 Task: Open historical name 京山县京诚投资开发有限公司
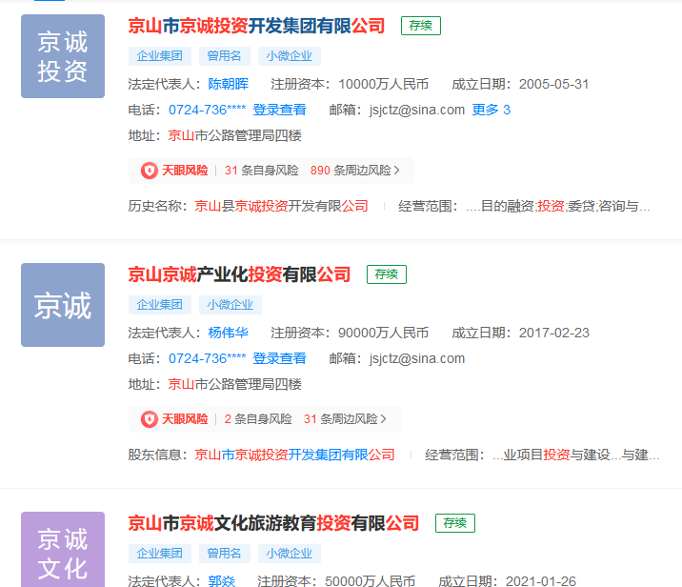click(281, 206)
